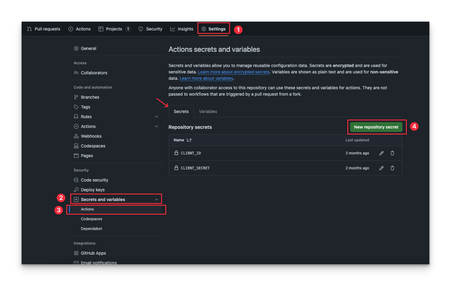Select Dependabot under Secrets and variables
This screenshot has height=286, width=451.
click(91, 229)
